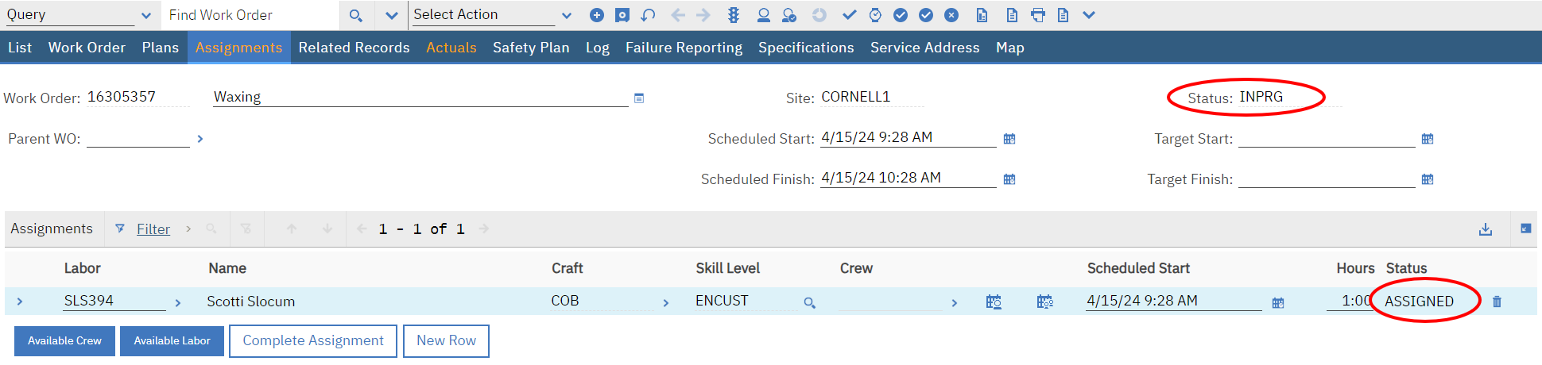Open detail menu chevron for Crew field
The image size is (1542, 365).
pyautogui.click(x=955, y=303)
